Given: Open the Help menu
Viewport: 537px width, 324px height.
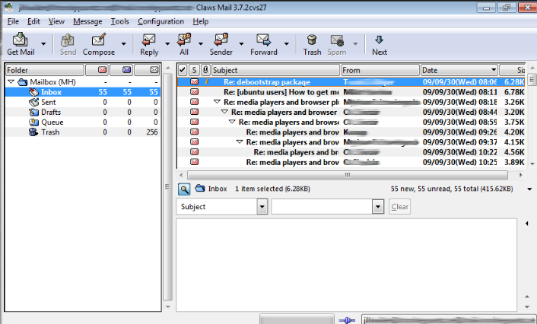Looking at the screenshot, I should click(200, 21).
